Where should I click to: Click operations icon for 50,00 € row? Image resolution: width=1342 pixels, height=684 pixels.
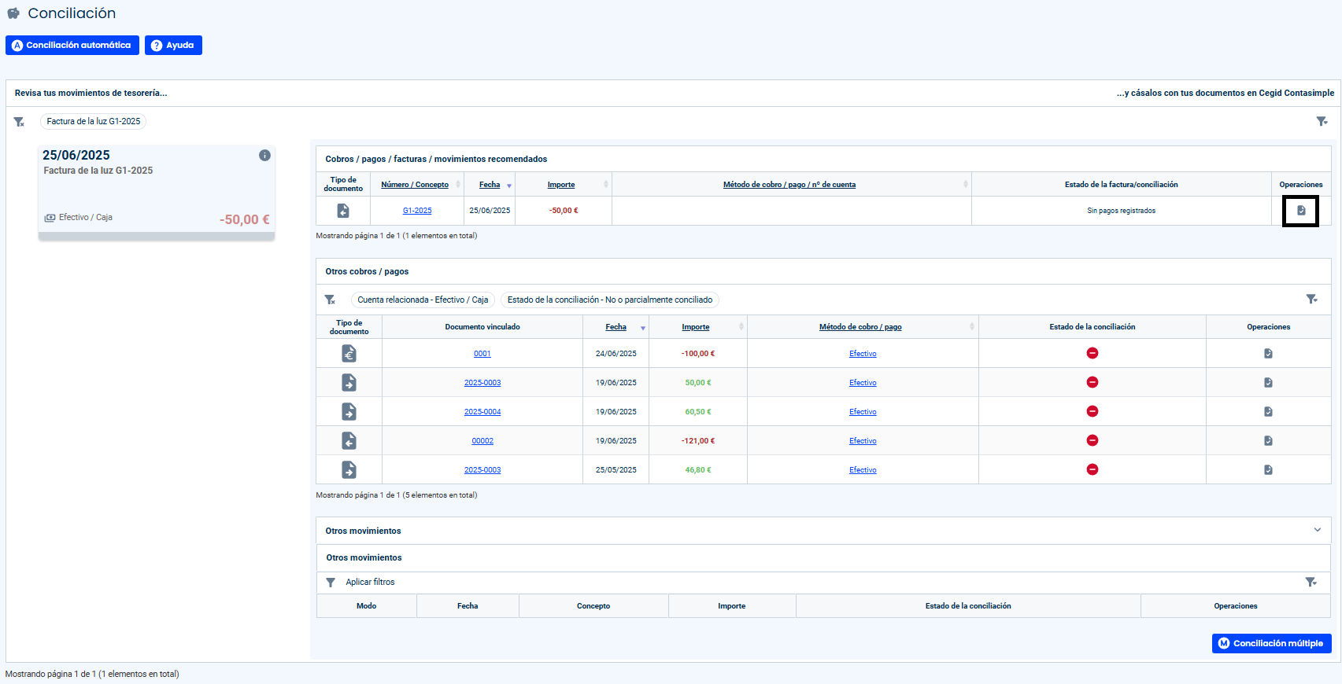[1268, 383]
